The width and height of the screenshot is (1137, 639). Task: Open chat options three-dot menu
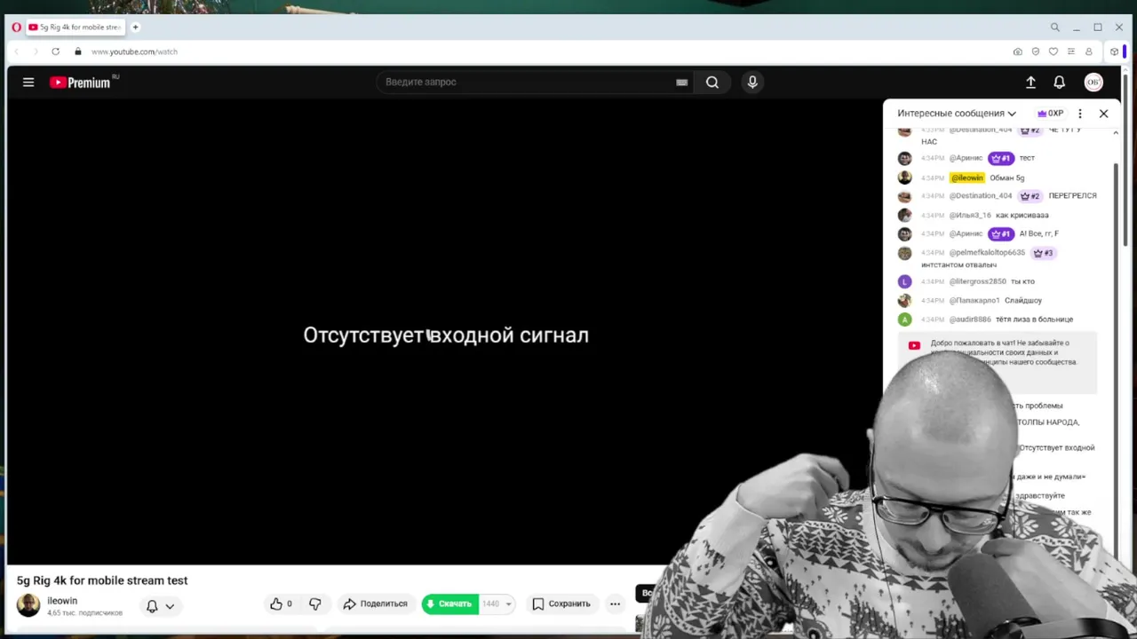pos(1080,114)
